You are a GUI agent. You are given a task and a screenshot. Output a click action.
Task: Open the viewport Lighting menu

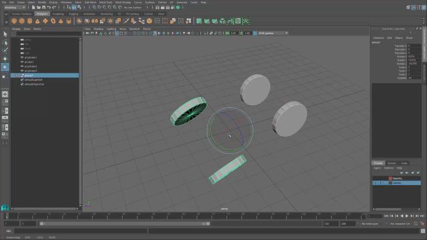(x=111, y=29)
